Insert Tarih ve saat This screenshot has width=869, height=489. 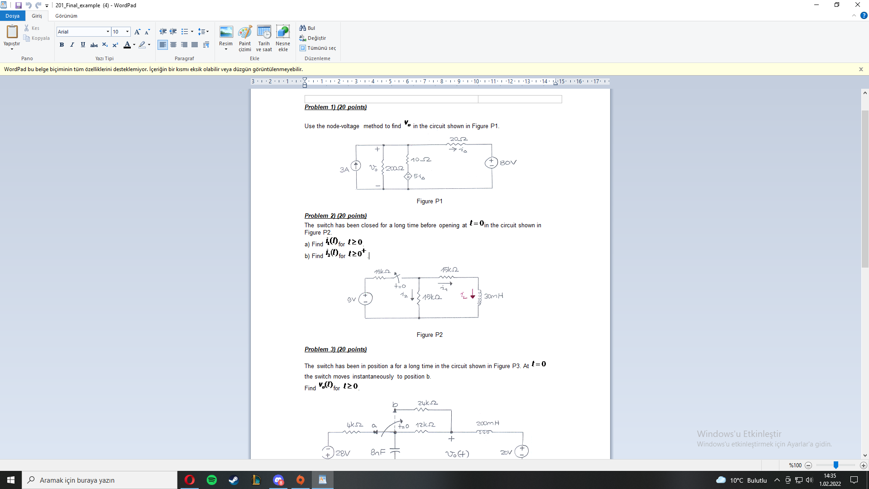pos(264,38)
